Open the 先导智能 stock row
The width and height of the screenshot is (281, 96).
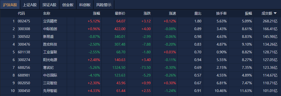point(140,91)
